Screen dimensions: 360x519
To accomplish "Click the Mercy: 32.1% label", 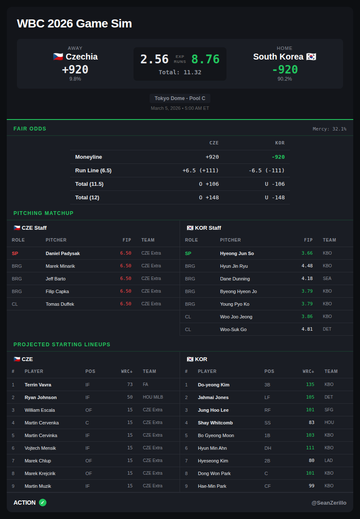I will pos(329,129).
